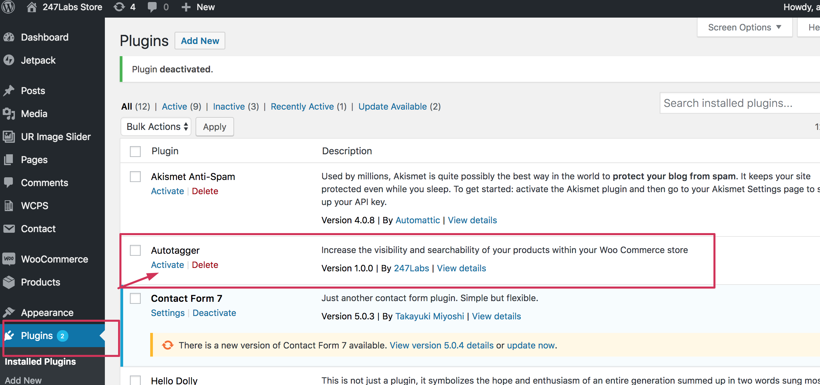
Task: Open the 247Labs author link
Action: (x=411, y=268)
